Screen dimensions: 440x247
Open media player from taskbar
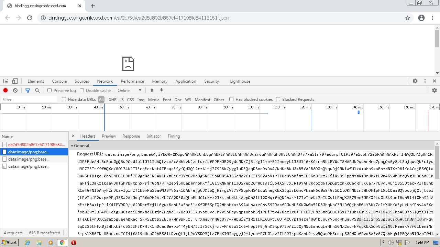tap(51, 243)
